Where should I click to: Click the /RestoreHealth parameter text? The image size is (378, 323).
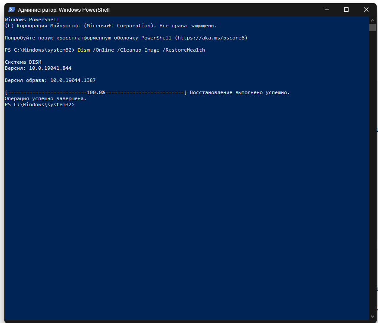coord(184,50)
